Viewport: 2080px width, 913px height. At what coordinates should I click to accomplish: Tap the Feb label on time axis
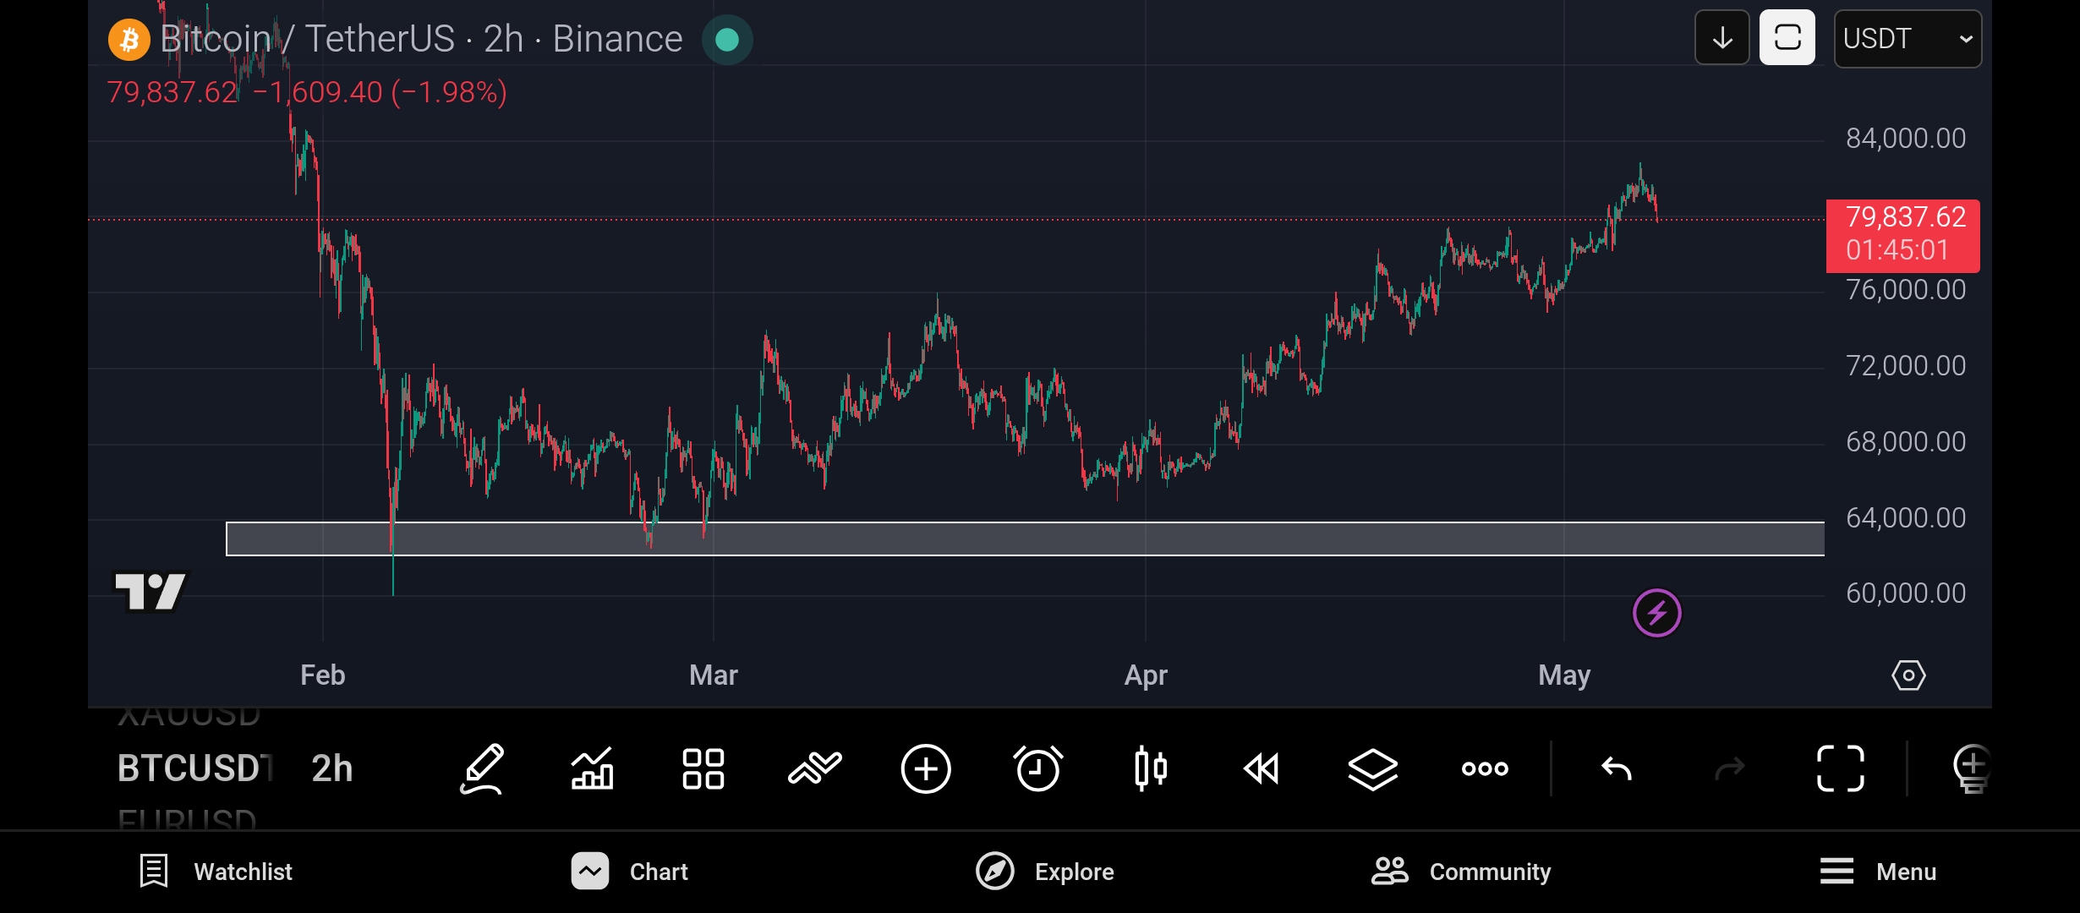point(323,675)
